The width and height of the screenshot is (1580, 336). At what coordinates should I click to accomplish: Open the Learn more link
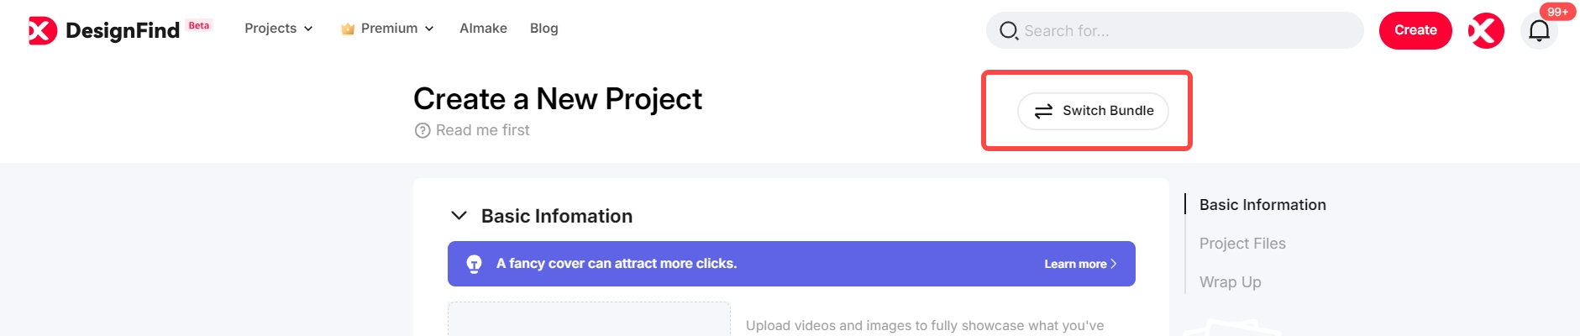[1080, 264]
